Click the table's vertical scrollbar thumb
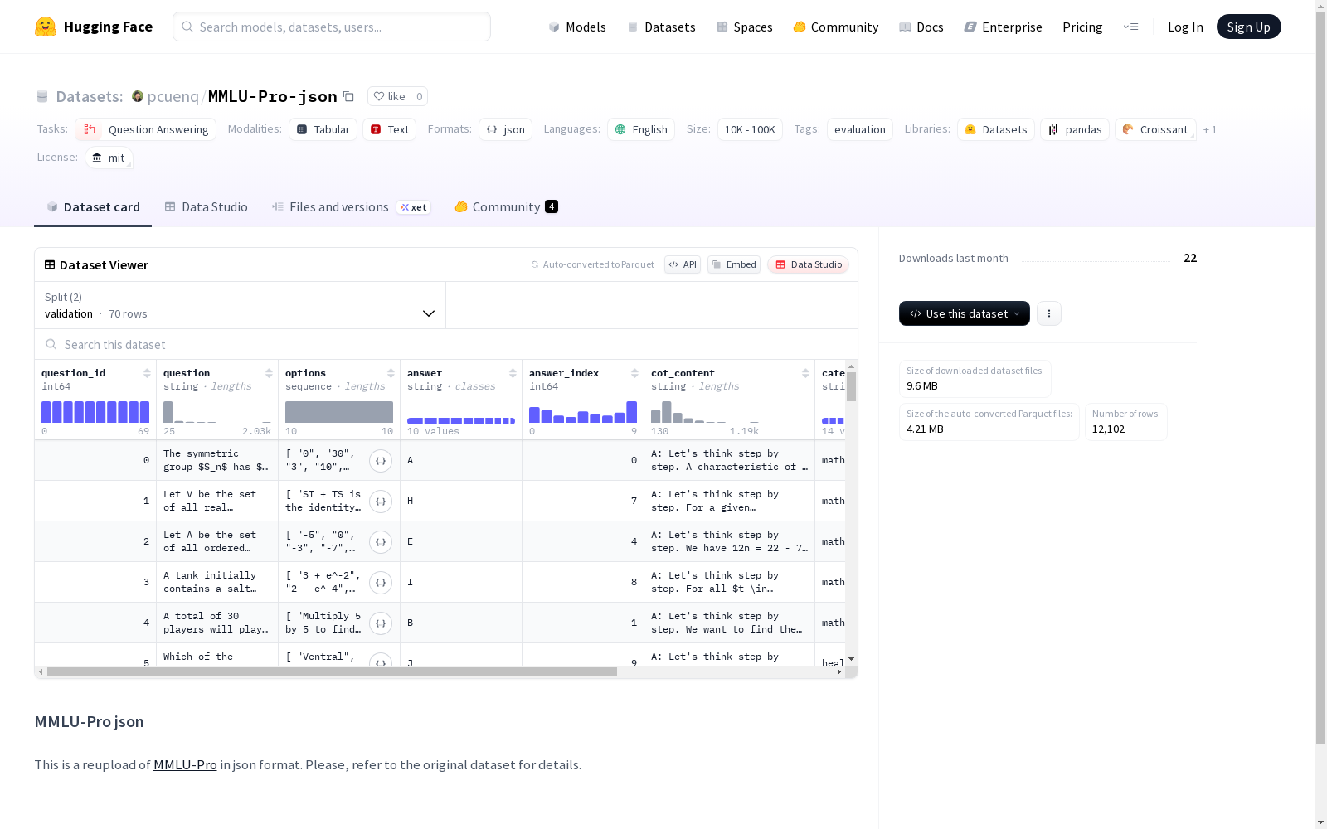This screenshot has height=829, width=1327. [x=851, y=386]
